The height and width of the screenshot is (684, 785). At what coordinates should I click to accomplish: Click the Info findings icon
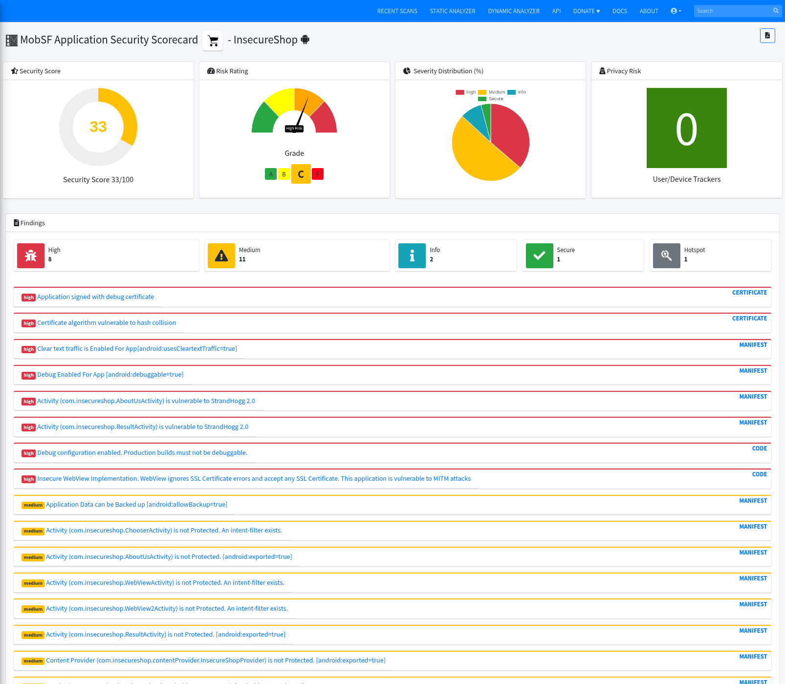[x=412, y=256]
